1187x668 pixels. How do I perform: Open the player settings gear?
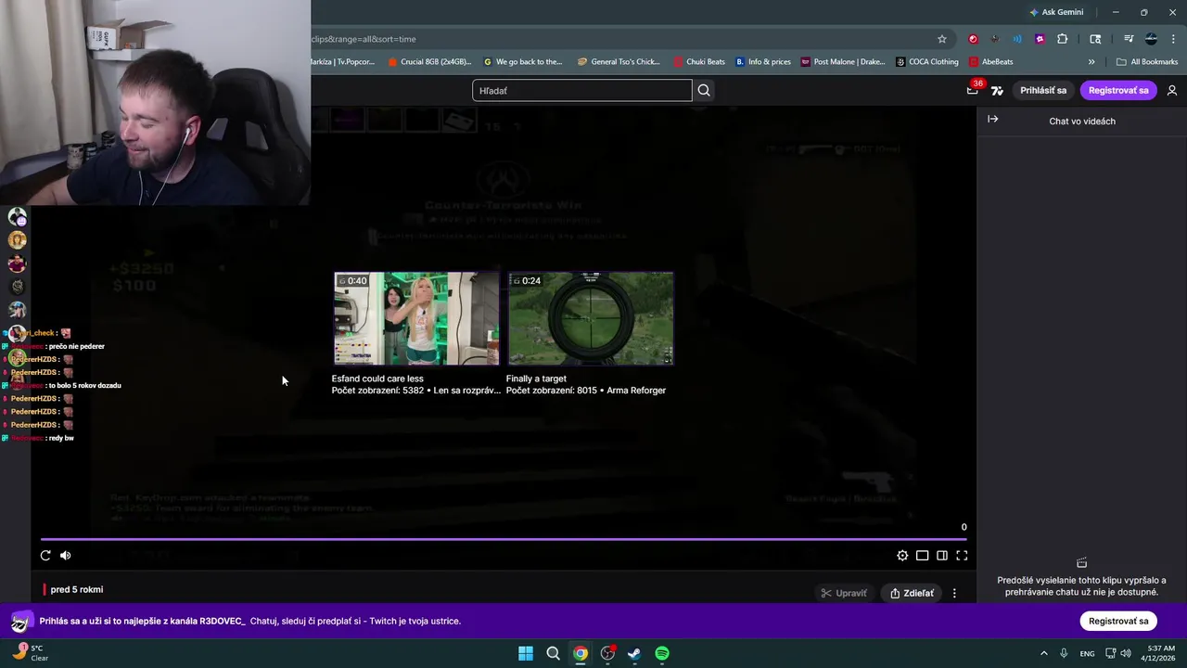902,556
